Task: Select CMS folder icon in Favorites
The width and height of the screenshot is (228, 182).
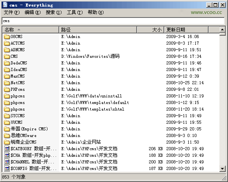Action: tap(7, 56)
